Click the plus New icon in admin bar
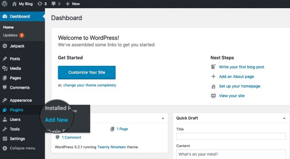The height and width of the screenshot is (159, 290). (68, 4)
